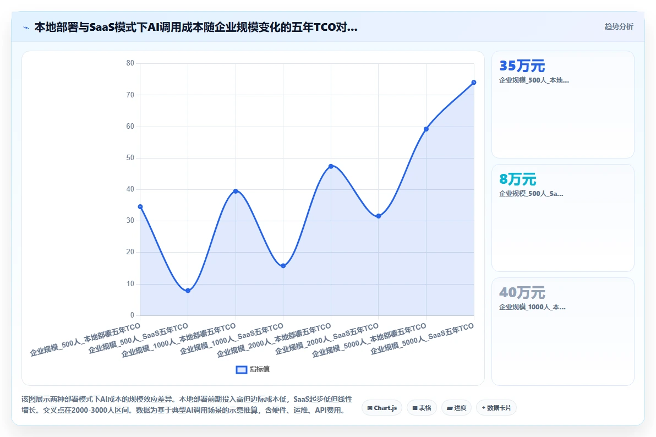The image size is (656, 437).
Task: Click the 2000人 SaaS data point at 32
Action: [x=379, y=216]
